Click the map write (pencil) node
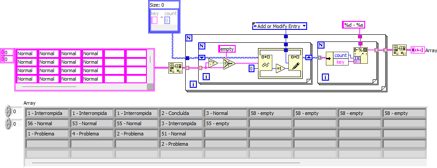 click(295, 63)
